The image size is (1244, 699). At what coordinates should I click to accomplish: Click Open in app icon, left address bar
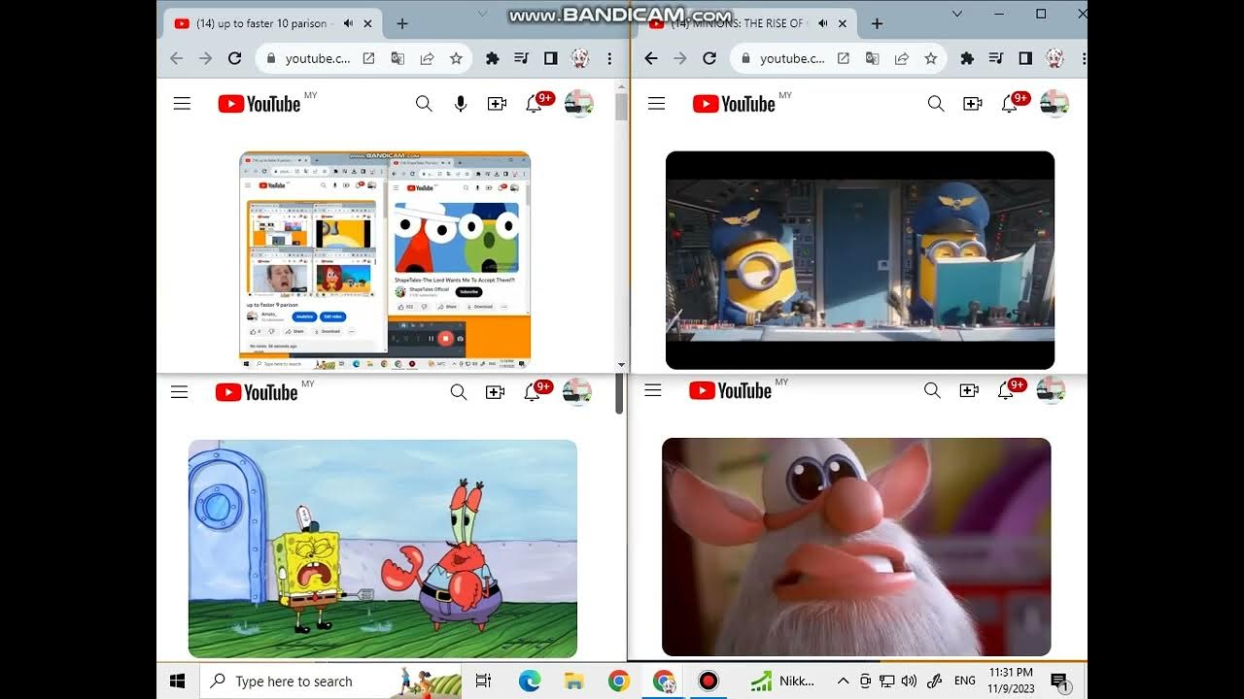(x=368, y=58)
